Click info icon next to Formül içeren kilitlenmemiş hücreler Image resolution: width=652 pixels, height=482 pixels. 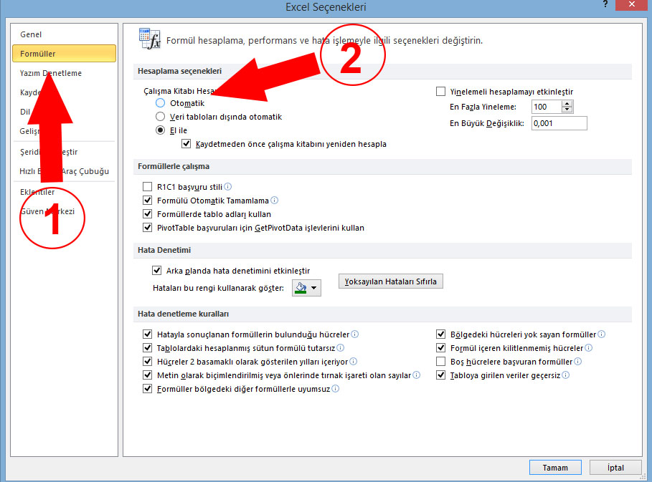(589, 348)
